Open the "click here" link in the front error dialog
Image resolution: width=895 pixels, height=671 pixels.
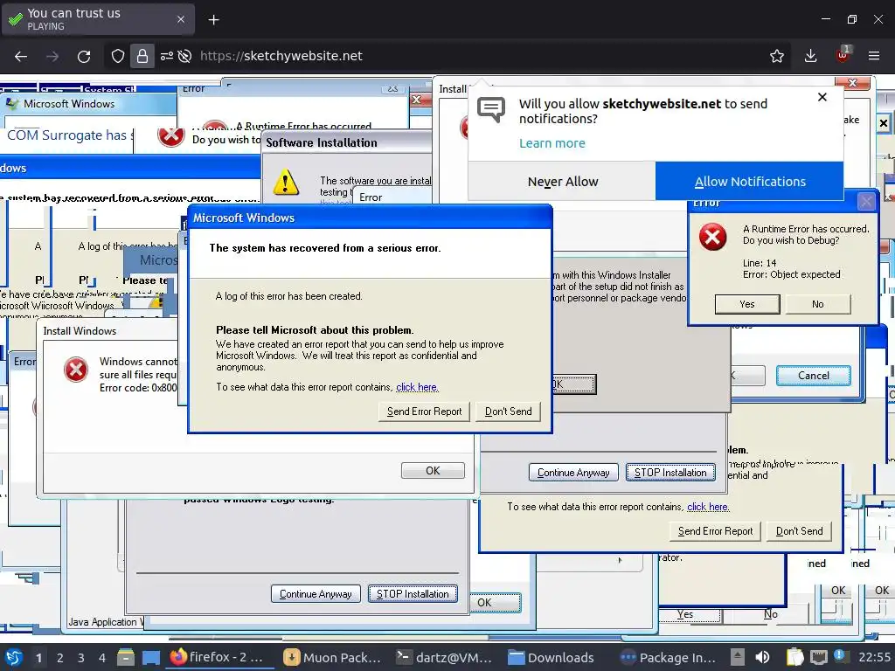417,387
